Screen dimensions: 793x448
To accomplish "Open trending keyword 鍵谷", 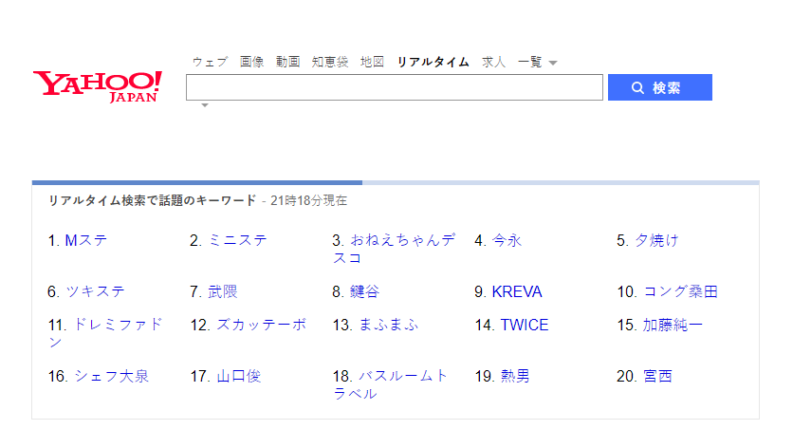I will [x=364, y=291].
